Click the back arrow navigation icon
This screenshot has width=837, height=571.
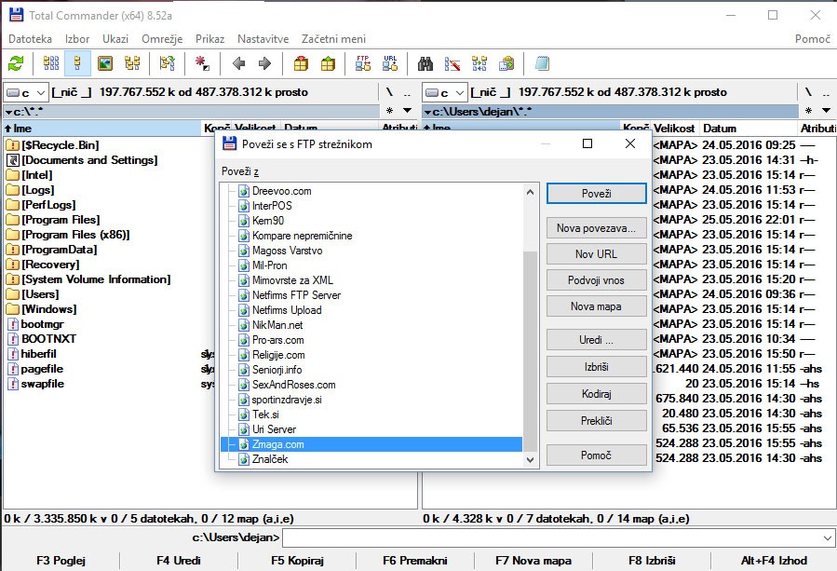[238, 63]
